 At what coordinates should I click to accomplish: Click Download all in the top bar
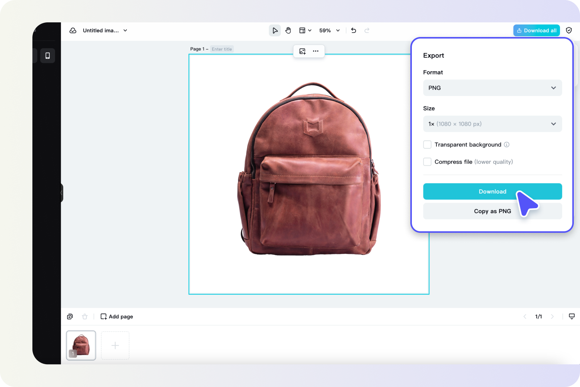point(536,30)
